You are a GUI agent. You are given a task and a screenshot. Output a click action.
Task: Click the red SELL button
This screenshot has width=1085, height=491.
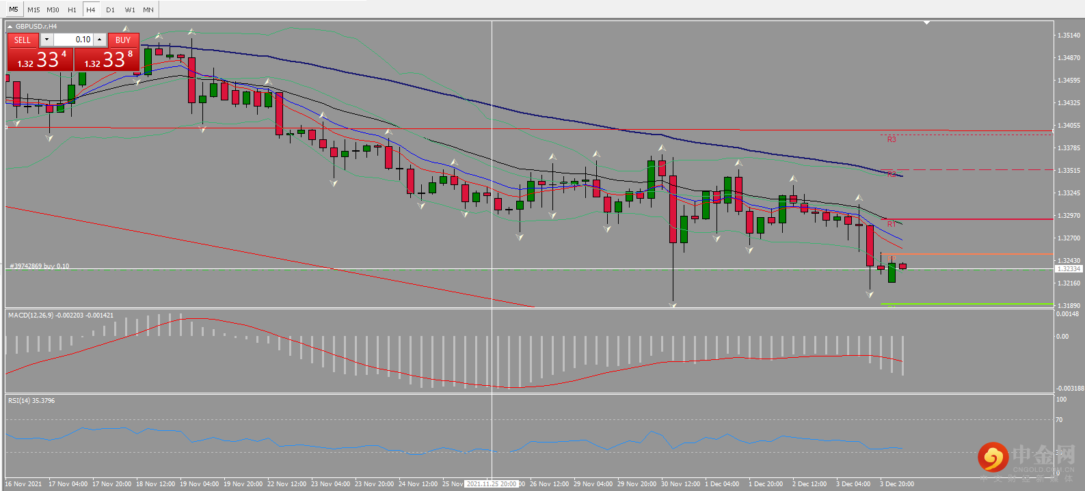tap(23, 40)
